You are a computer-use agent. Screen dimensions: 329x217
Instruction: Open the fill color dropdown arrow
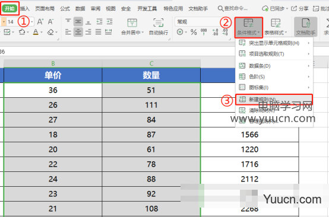[x=28, y=33]
